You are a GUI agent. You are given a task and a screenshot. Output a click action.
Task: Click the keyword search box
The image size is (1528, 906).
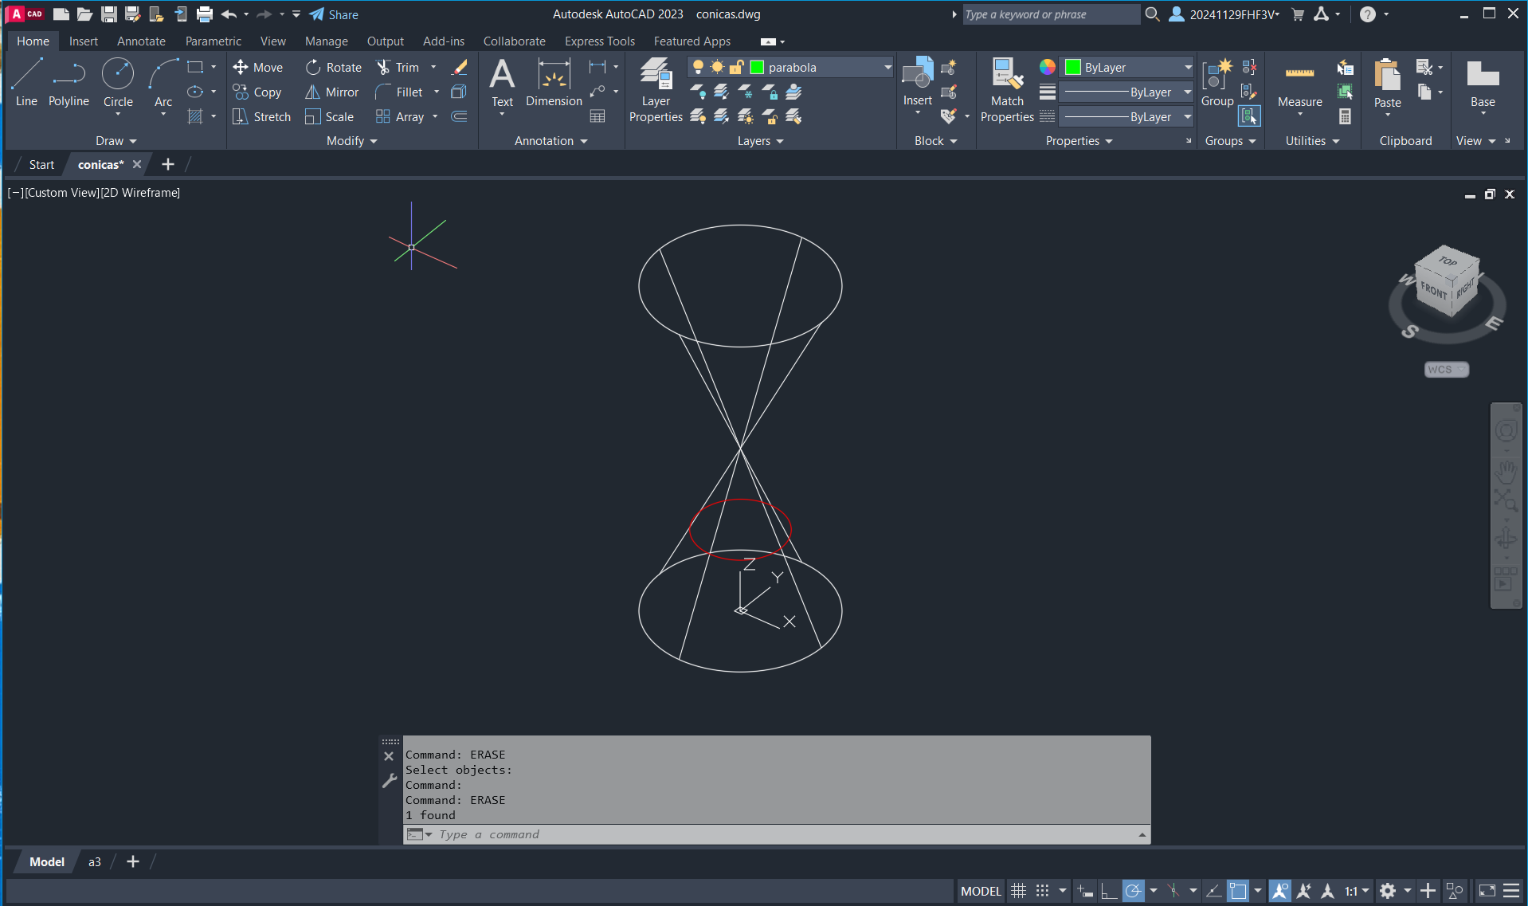[x=1052, y=14]
